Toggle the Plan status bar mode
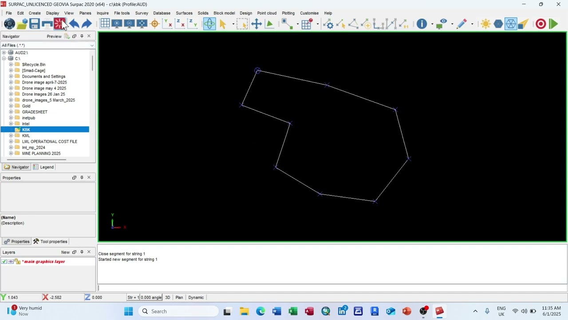The image size is (568, 320). coord(179,297)
